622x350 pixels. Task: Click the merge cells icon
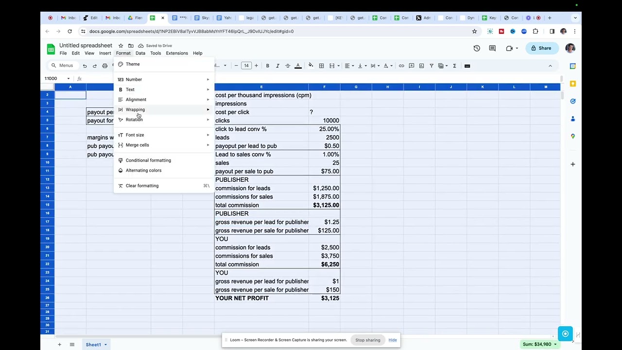(332, 66)
